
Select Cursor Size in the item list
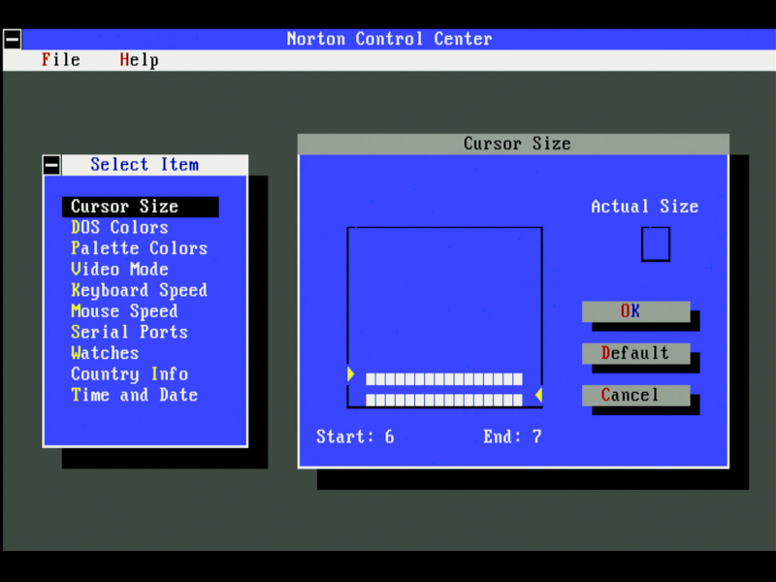point(141,207)
